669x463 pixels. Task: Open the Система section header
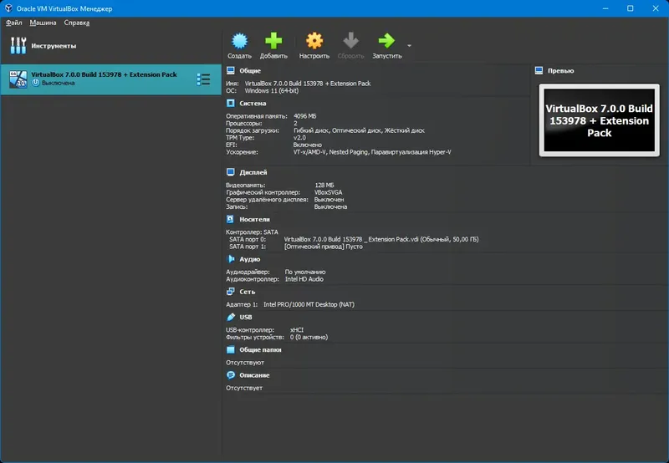(x=253, y=103)
